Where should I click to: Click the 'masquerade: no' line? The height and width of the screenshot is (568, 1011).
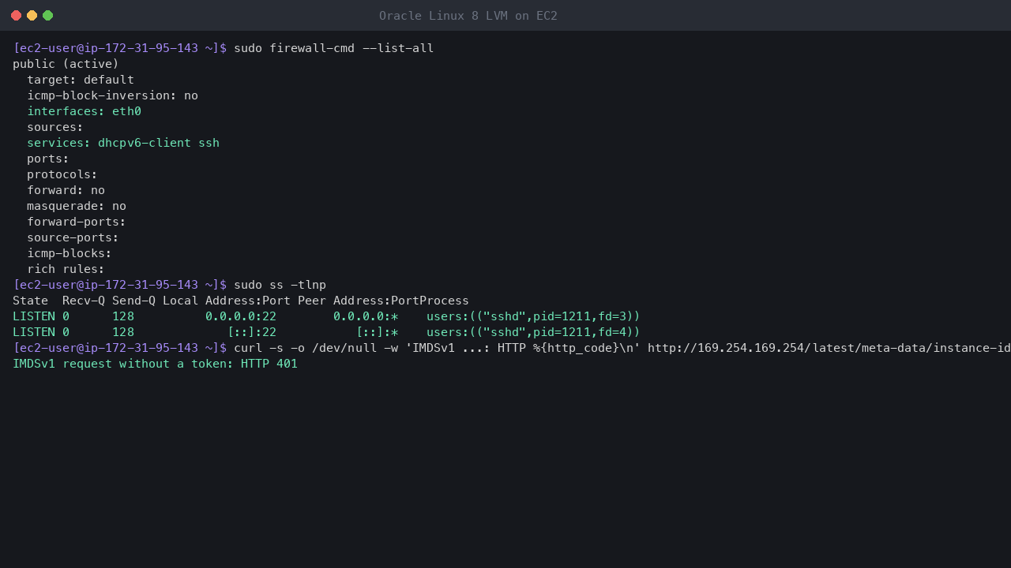[x=77, y=206]
